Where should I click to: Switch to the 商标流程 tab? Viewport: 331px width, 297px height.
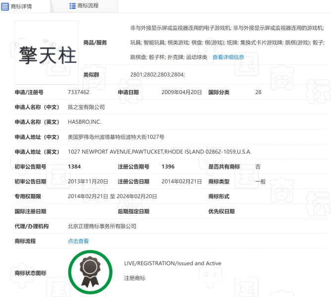(x=84, y=6)
